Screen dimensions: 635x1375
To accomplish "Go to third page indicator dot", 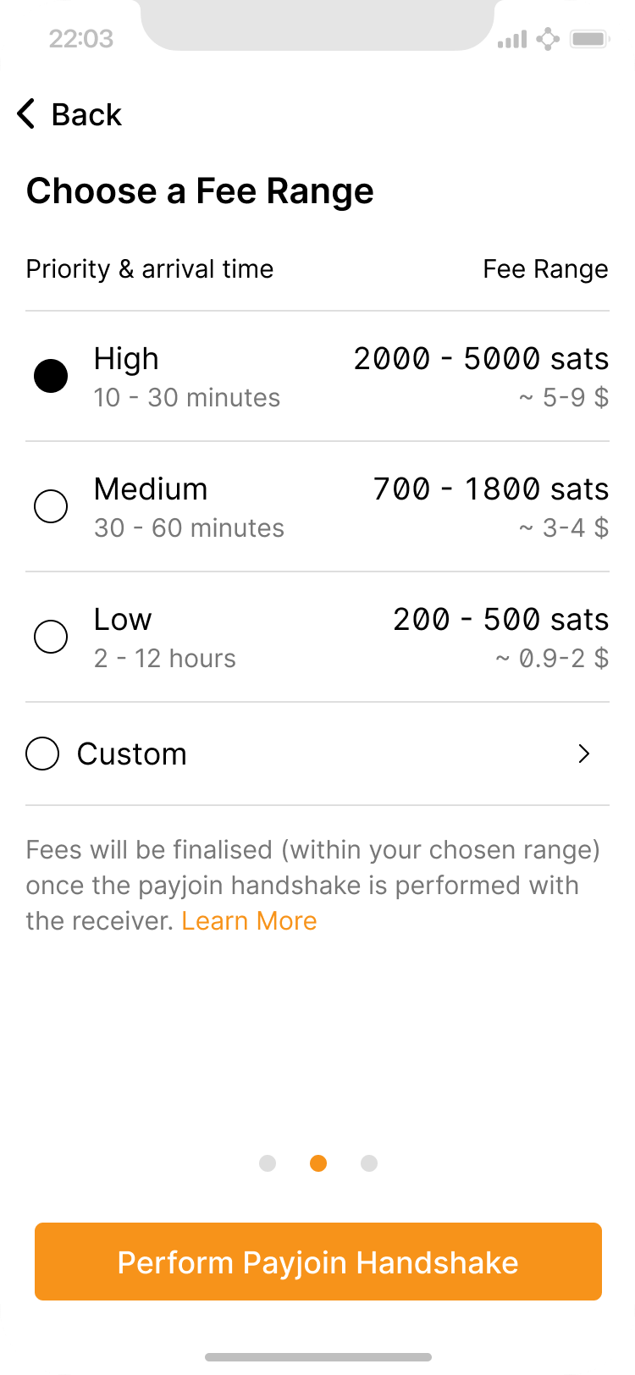I will tap(369, 1163).
